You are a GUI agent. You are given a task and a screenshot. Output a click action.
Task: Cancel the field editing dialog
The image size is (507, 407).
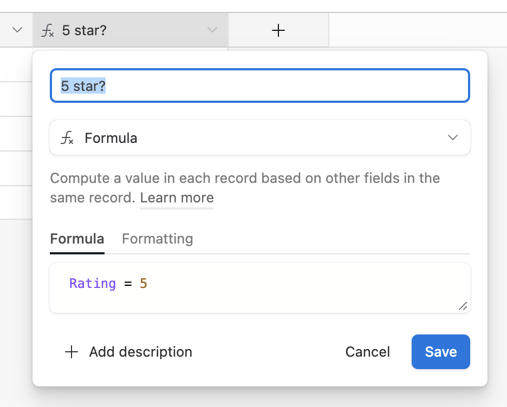point(368,352)
